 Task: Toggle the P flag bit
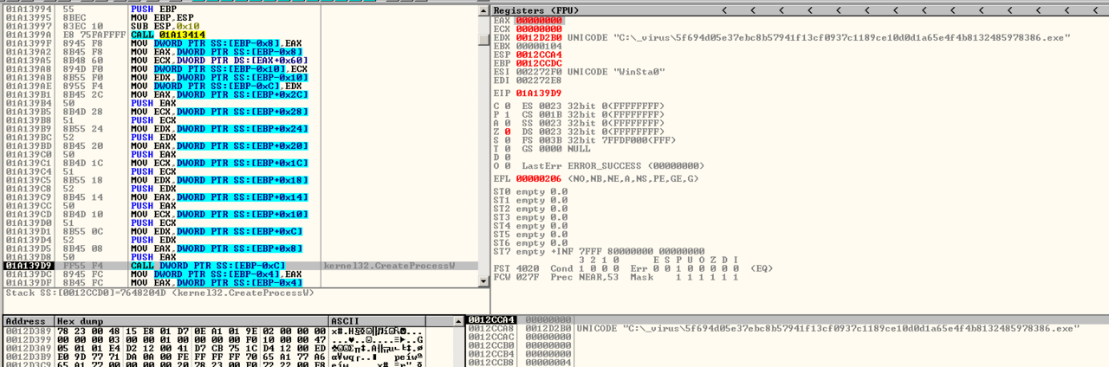[507, 114]
